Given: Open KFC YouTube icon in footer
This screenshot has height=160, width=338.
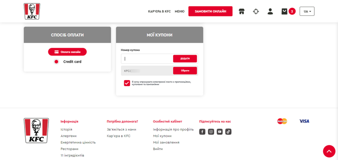Looking at the screenshot, I should click(220, 132).
